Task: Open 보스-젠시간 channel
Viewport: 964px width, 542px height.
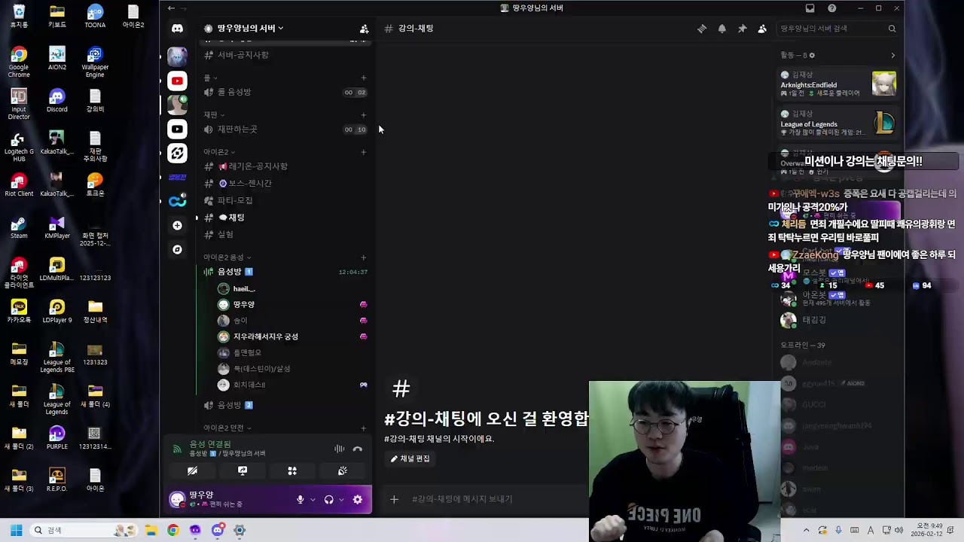Action: click(286, 184)
